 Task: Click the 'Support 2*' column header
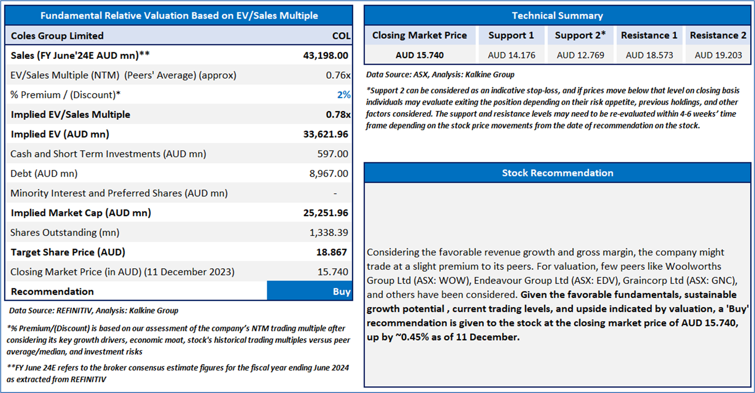pyautogui.click(x=580, y=35)
